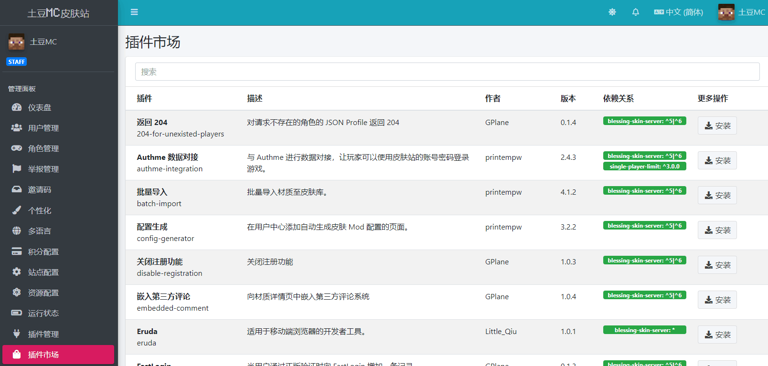This screenshot has height=366, width=768.
Task: Open the 土豆MC user menu in header
Action: point(742,12)
